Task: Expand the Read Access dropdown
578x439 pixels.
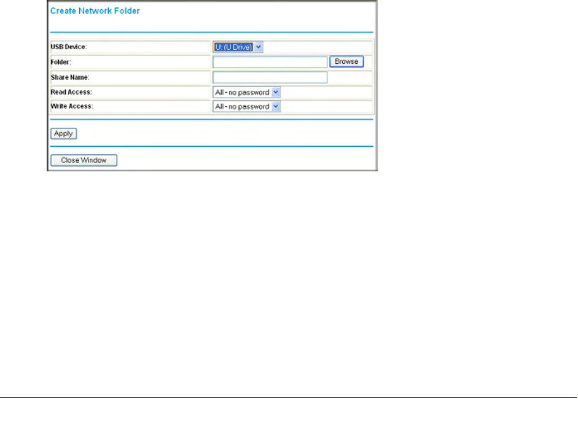Action: click(246, 93)
